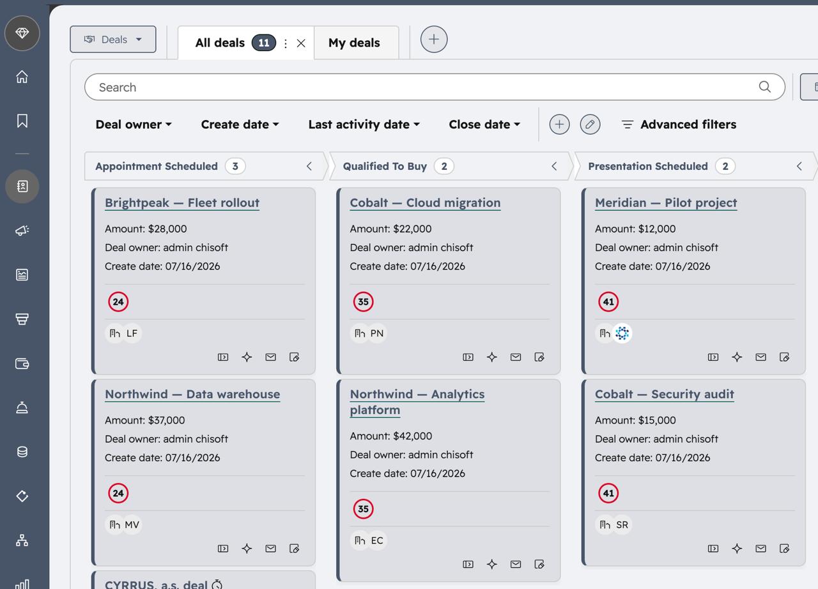The width and height of the screenshot is (818, 589).
Task: Collapse the Appointment Scheduled column
Action: point(309,166)
